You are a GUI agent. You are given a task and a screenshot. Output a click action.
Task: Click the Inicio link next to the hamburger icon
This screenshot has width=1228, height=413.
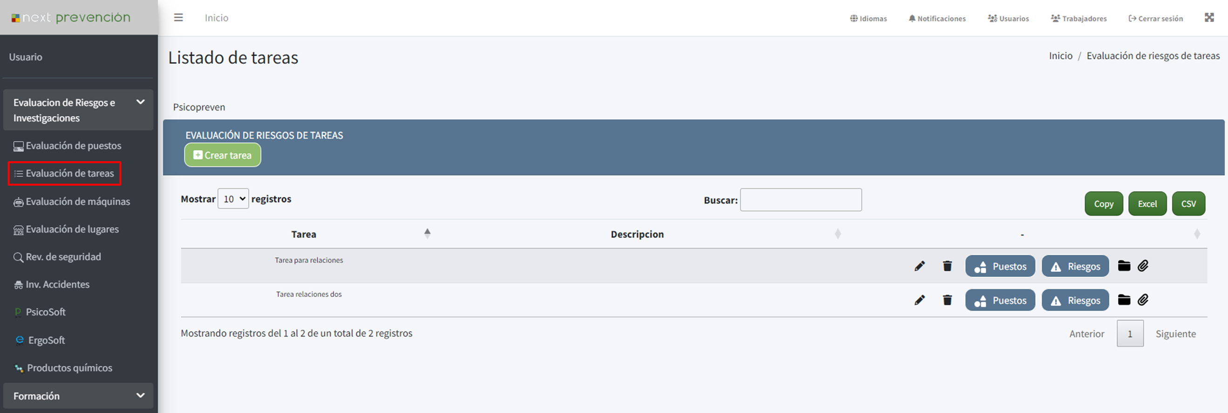point(217,18)
